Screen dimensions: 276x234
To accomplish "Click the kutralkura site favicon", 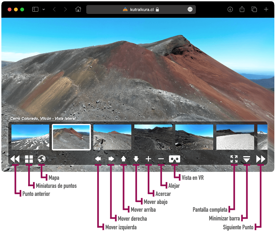I will coord(125,10).
